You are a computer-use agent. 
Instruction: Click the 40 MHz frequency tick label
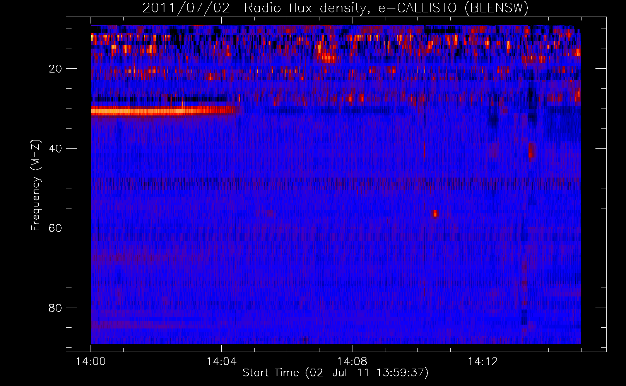[56, 149]
